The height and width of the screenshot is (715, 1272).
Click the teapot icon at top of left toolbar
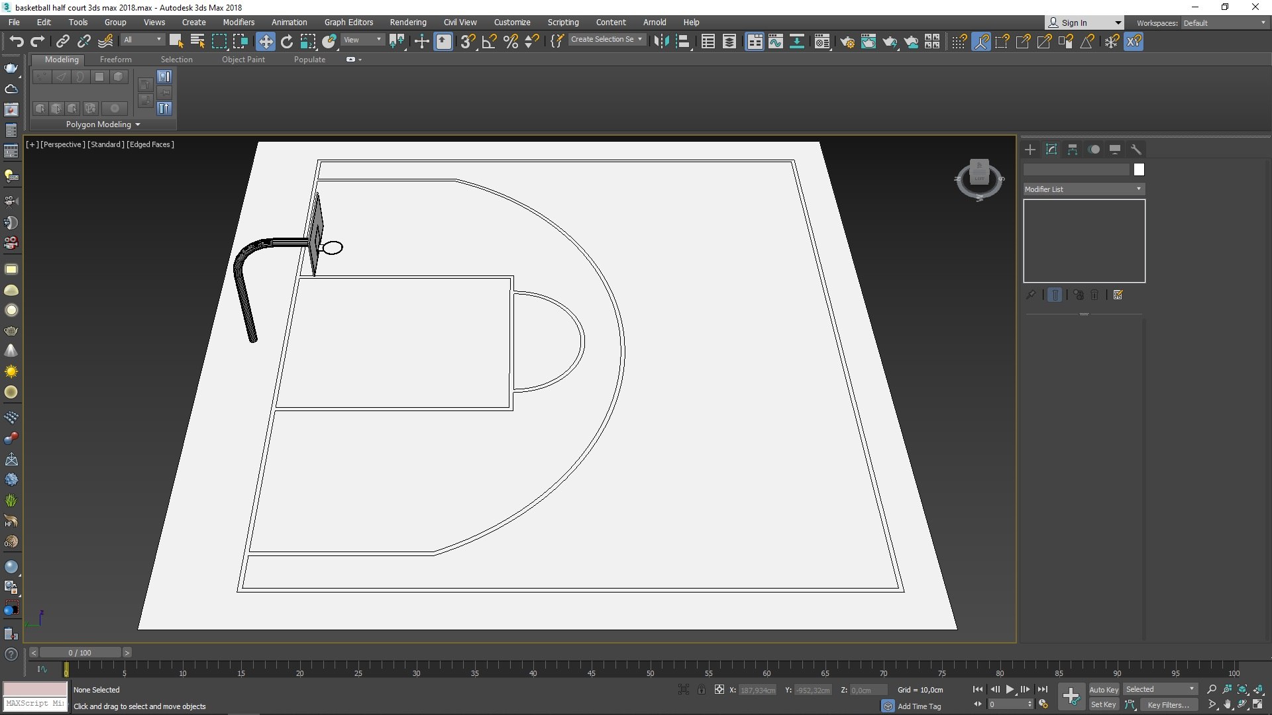click(x=11, y=68)
